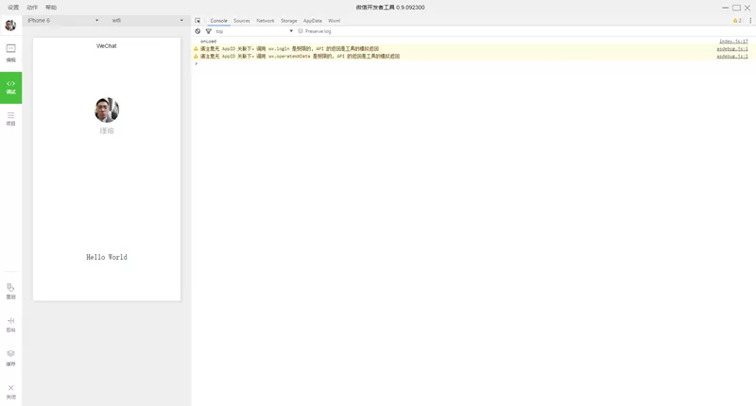
Task: Open the iPhone 6 device dropdown
Action: 62,20
